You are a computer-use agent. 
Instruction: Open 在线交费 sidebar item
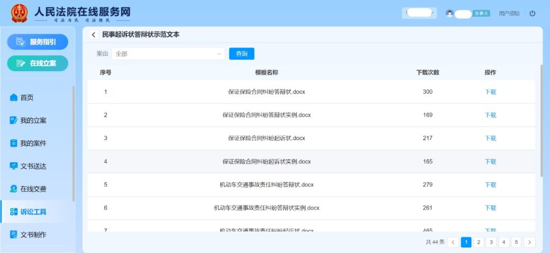pos(33,189)
